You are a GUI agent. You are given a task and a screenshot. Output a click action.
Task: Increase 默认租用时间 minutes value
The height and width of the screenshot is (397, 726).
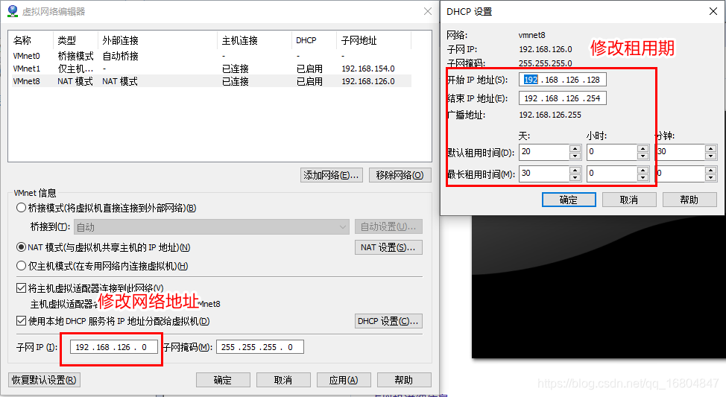(711, 148)
